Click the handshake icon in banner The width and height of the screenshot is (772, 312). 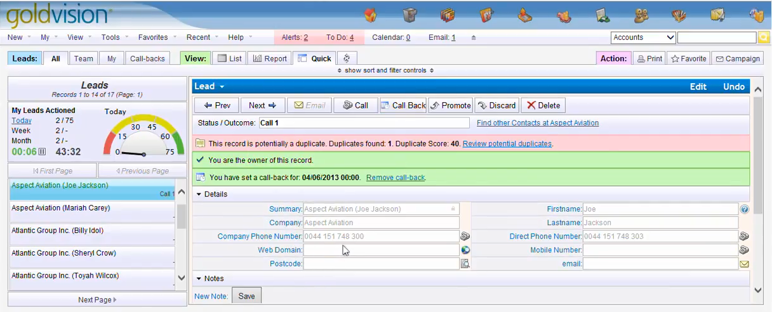point(564,15)
